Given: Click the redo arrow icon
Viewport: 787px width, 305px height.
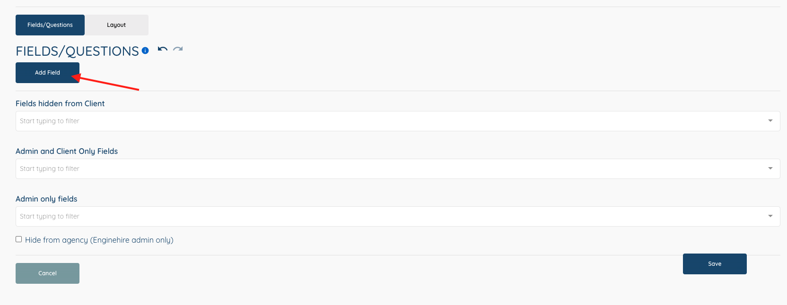Looking at the screenshot, I should [x=178, y=49].
